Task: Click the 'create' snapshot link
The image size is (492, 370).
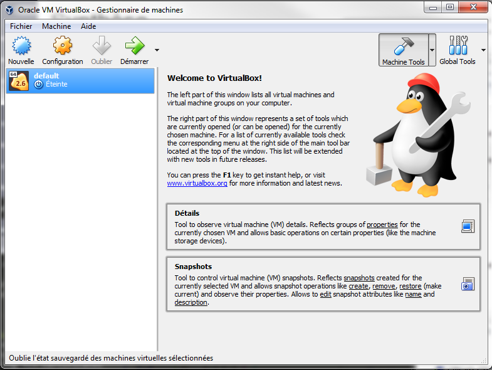Action: tap(359, 286)
